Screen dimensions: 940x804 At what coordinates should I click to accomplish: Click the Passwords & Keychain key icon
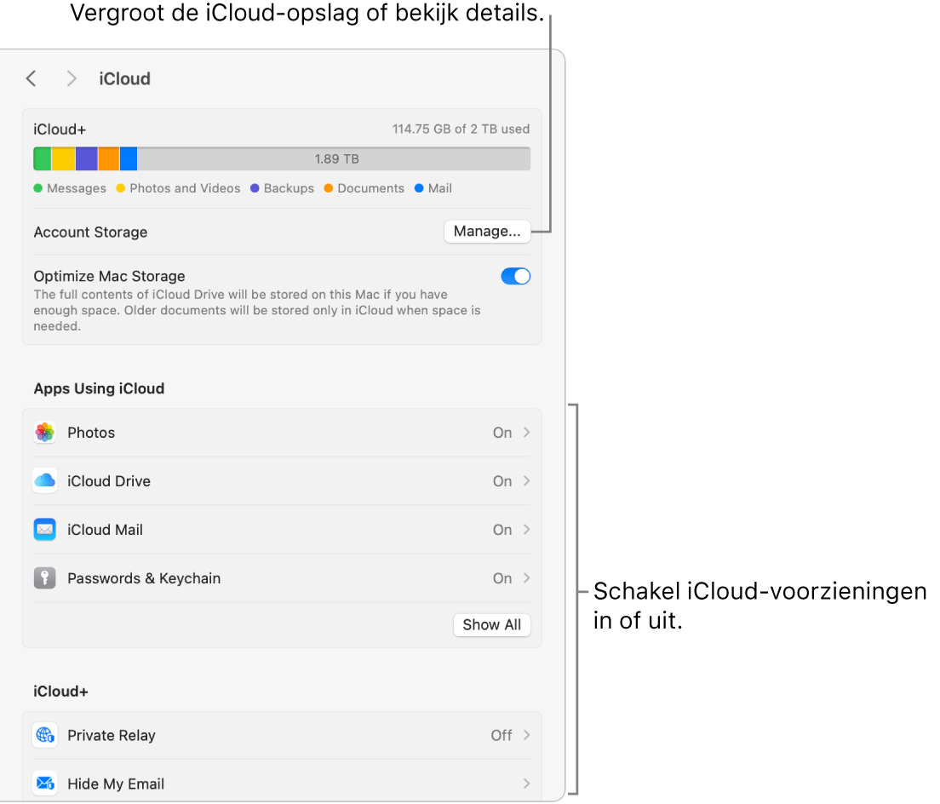(x=44, y=578)
